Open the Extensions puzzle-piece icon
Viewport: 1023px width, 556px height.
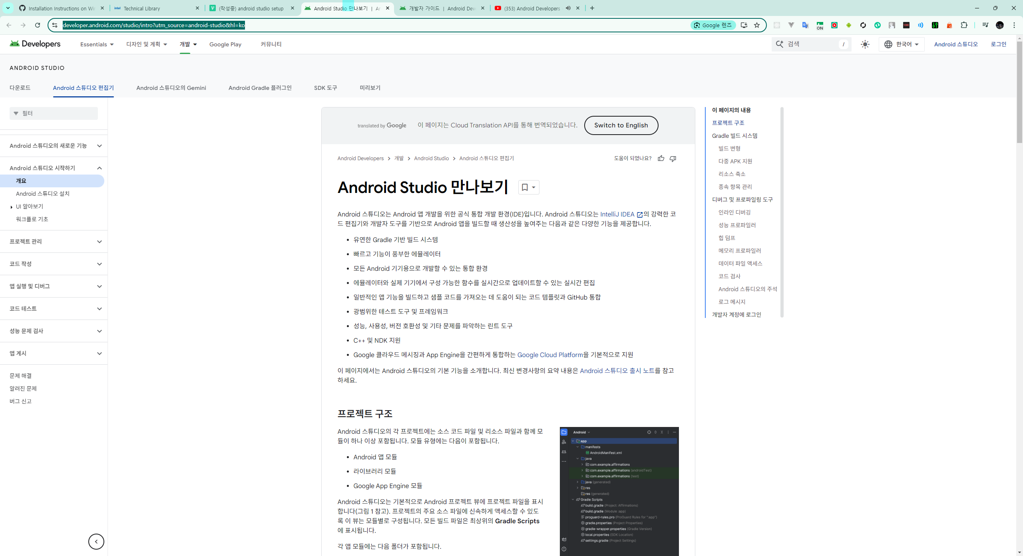pyautogui.click(x=964, y=25)
